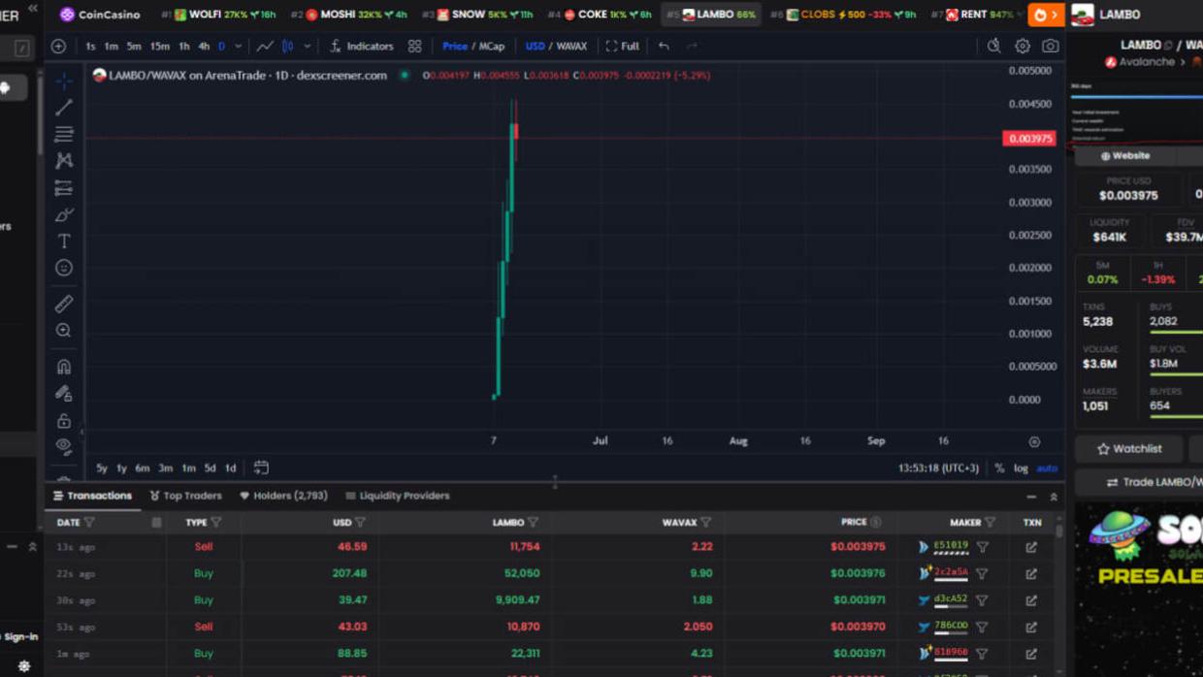Click the current price label 0.003975
Screen dimensions: 1203x677
point(1029,139)
